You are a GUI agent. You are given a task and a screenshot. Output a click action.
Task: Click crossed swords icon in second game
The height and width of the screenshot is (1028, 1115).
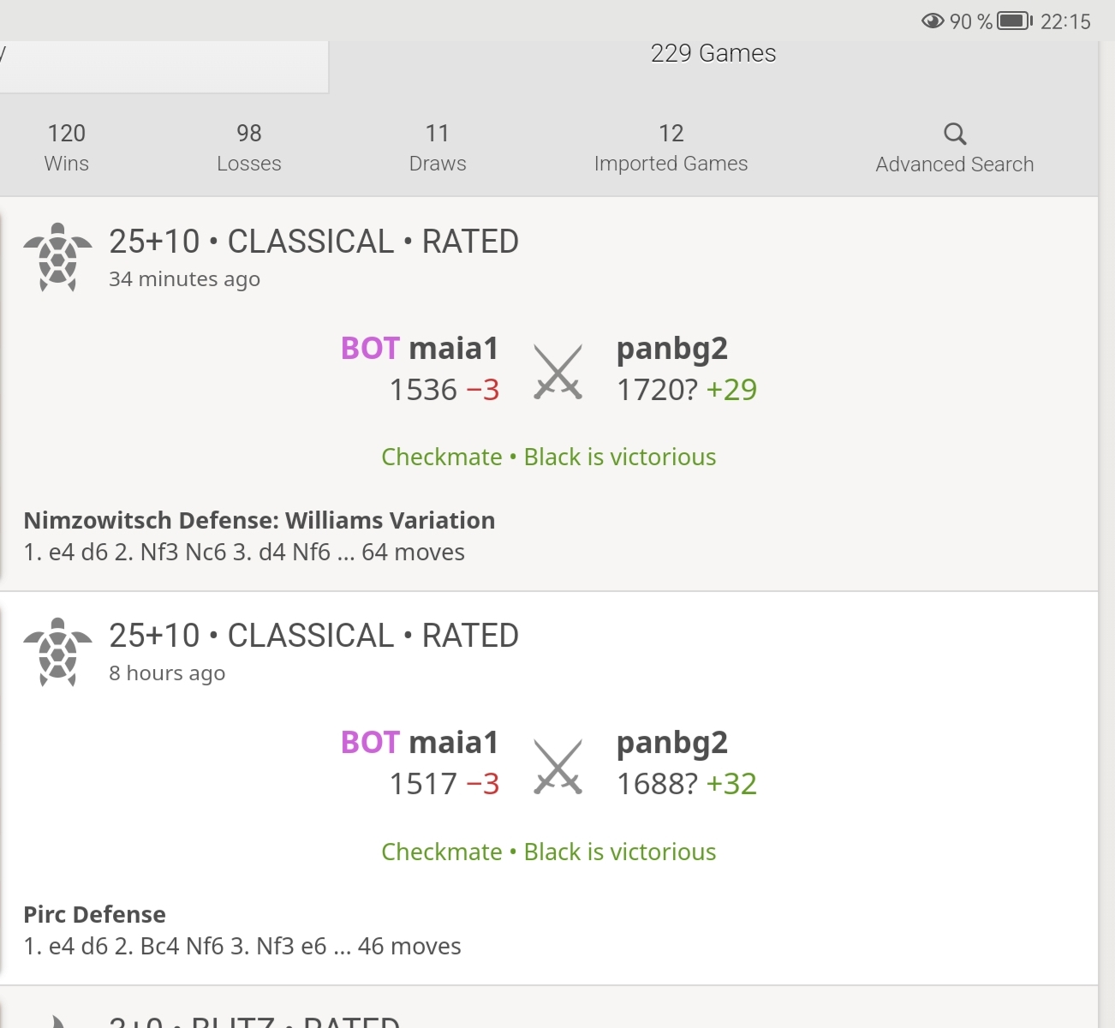(x=557, y=766)
